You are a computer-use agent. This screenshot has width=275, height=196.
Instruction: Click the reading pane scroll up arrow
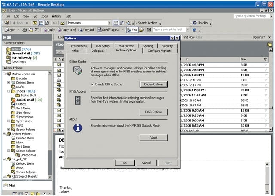click(267, 164)
